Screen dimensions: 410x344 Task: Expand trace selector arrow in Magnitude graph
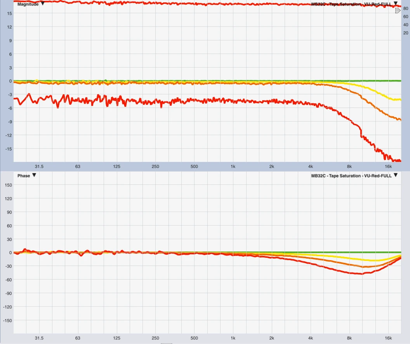[x=396, y=4]
